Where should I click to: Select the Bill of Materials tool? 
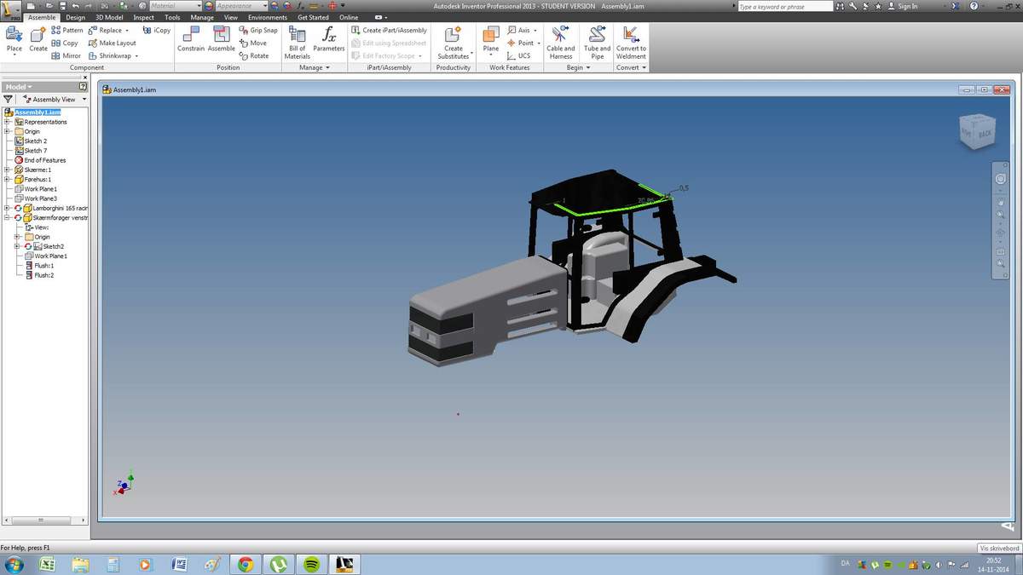297,39
